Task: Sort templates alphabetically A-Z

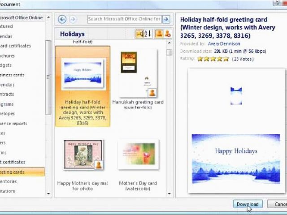Action: (x=148, y=34)
